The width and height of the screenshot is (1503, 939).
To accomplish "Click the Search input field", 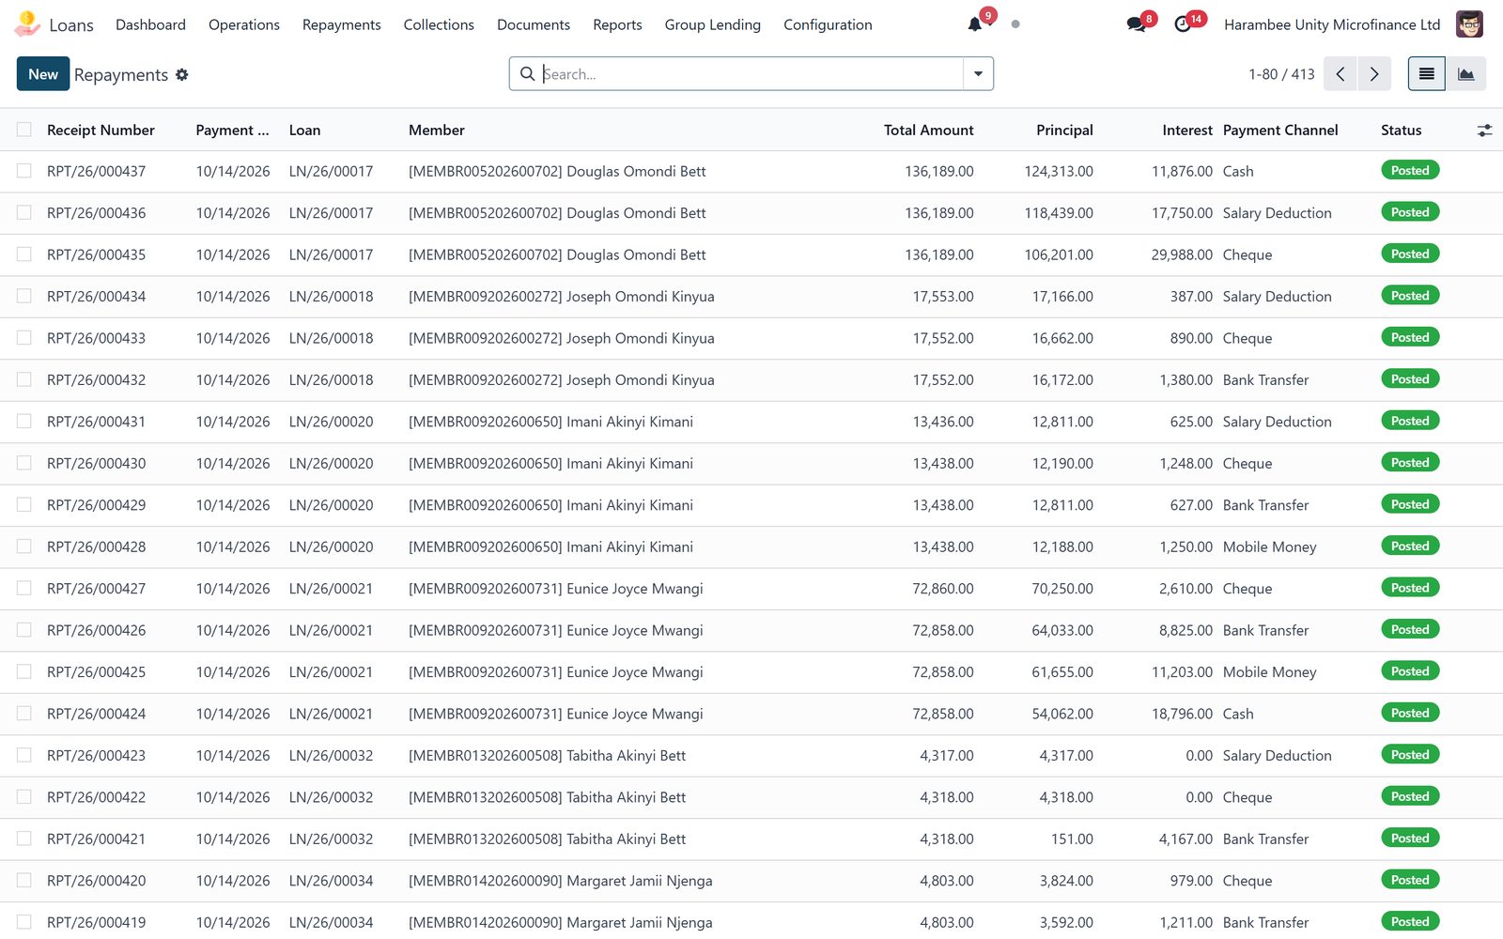I will [x=751, y=74].
